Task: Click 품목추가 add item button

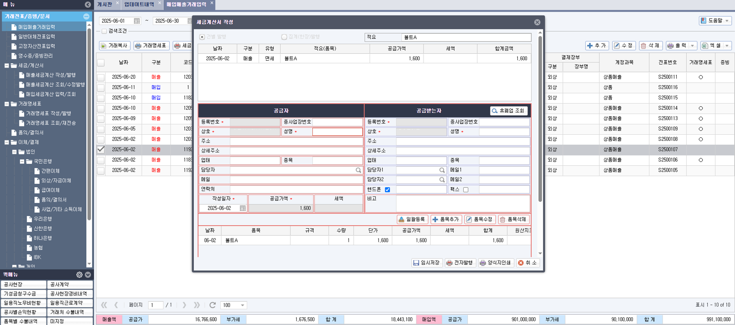Action: [x=446, y=220]
